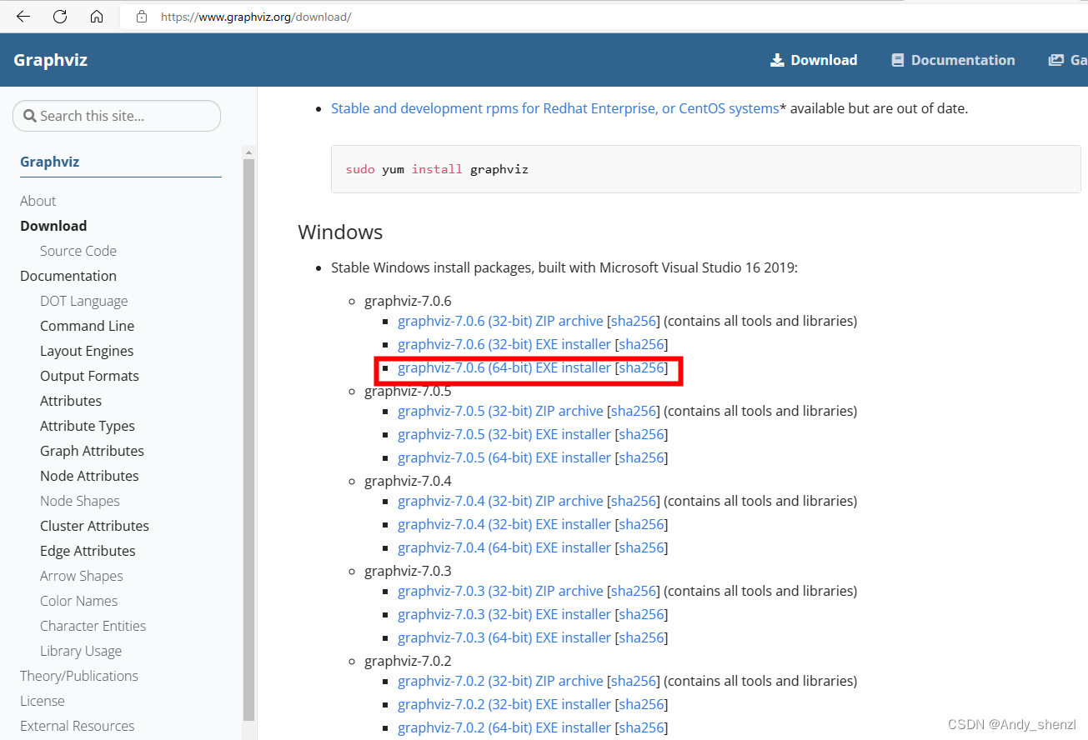The height and width of the screenshot is (740, 1088).
Task: Click the magnifier icon in search box
Action: coord(30,116)
